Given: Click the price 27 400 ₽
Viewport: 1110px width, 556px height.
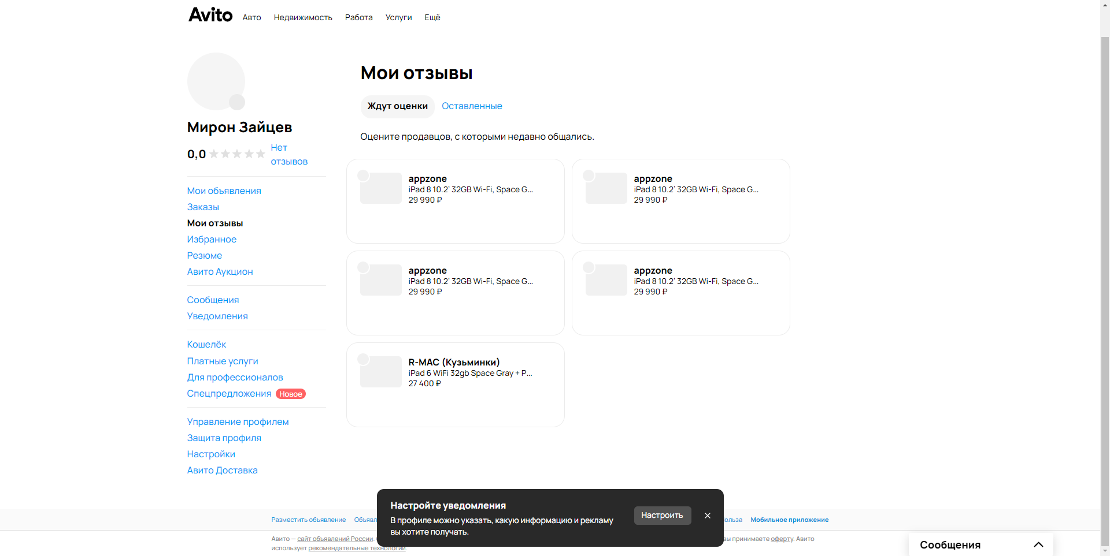Looking at the screenshot, I should [424, 384].
